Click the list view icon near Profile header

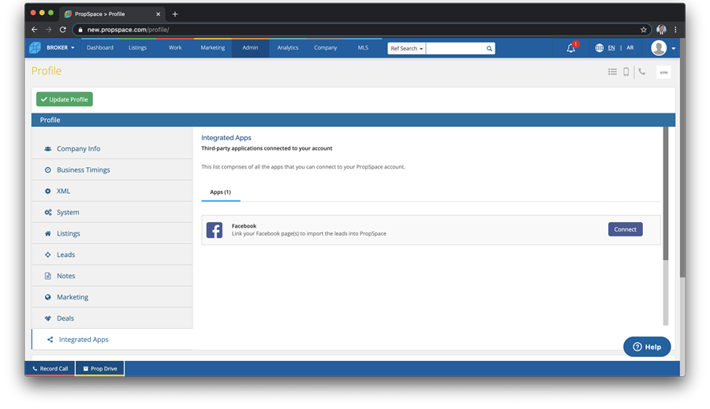click(612, 72)
